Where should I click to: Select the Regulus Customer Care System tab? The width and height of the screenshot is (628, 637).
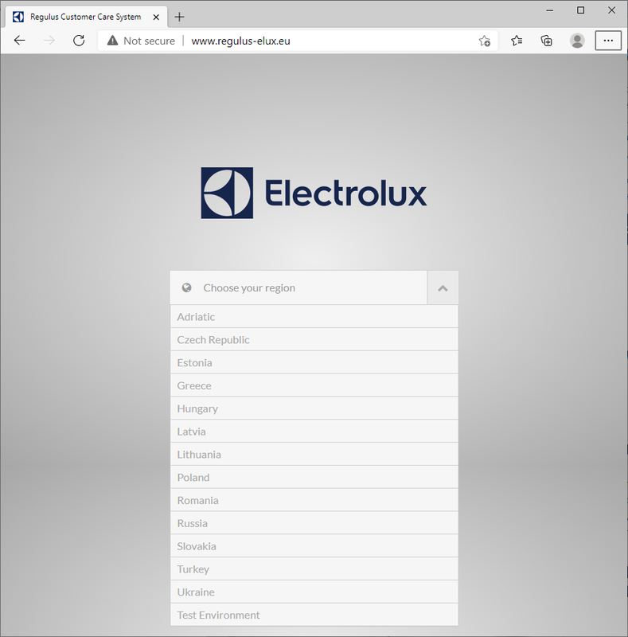[x=86, y=17]
